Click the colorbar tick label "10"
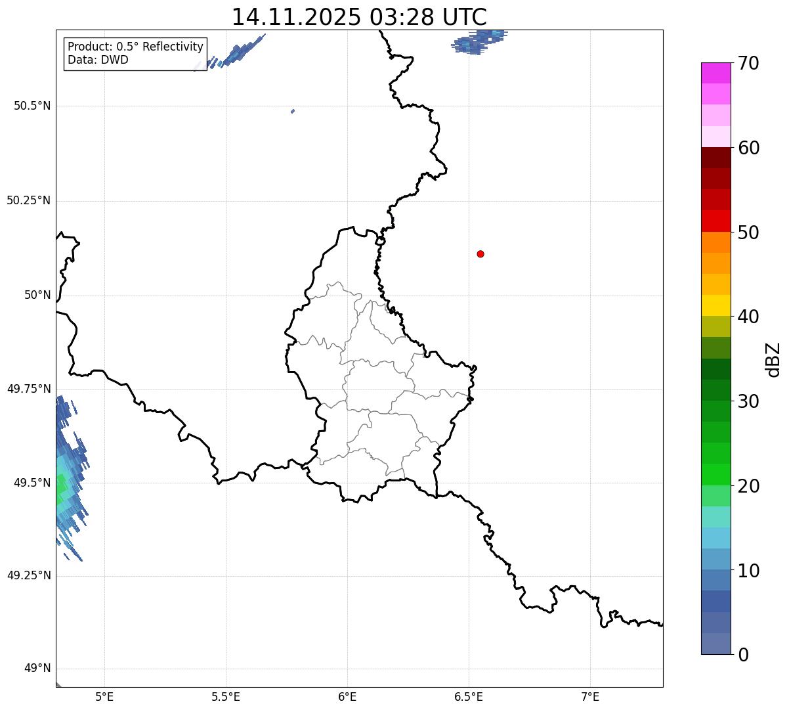The height and width of the screenshot is (710, 789). click(x=748, y=571)
